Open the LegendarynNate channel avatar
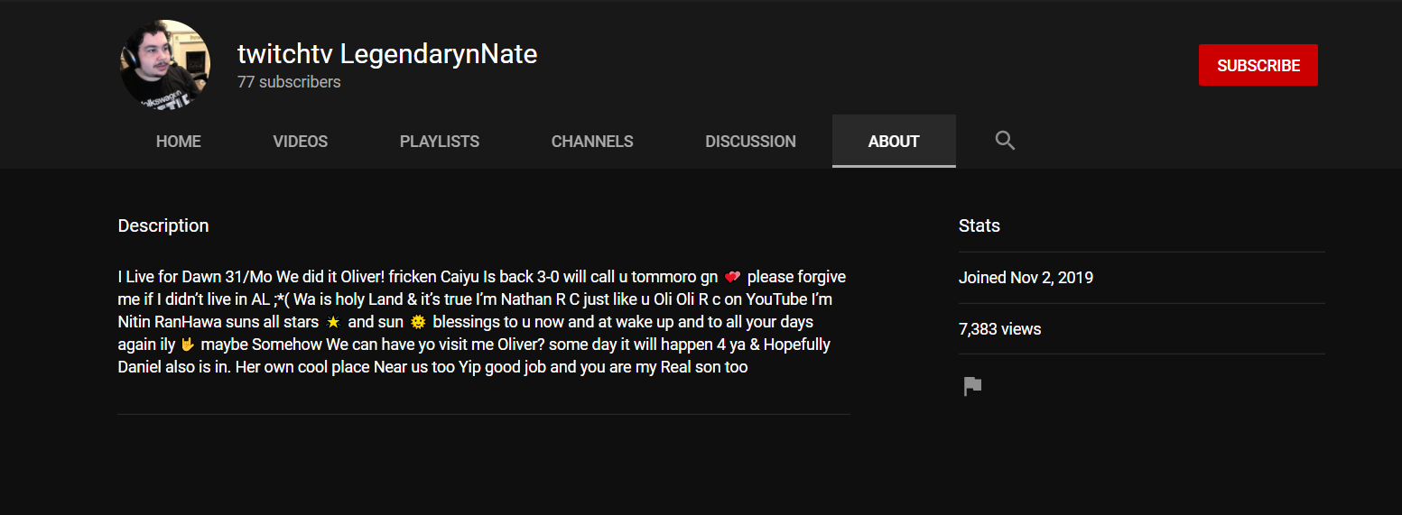Image resolution: width=1402 pixels, height=515 pixels. point(165,65)
